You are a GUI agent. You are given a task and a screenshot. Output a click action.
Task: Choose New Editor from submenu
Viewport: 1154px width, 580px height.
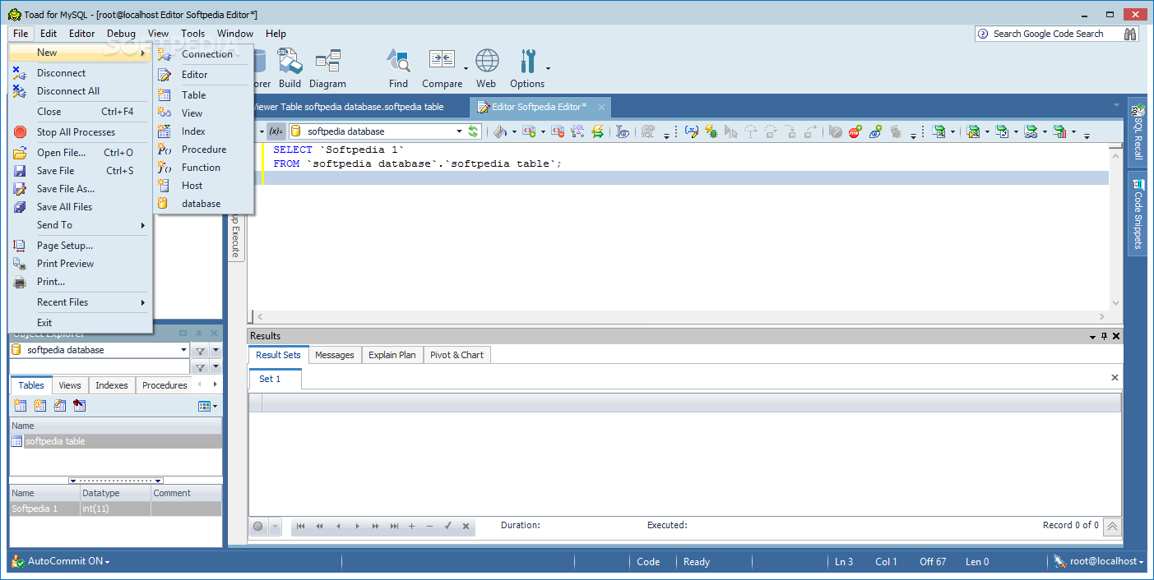tap(203, 75)
